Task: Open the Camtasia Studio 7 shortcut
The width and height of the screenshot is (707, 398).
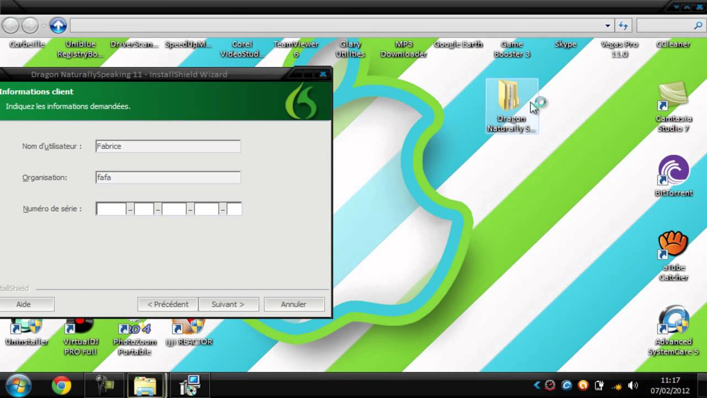Action: (673, 107)
